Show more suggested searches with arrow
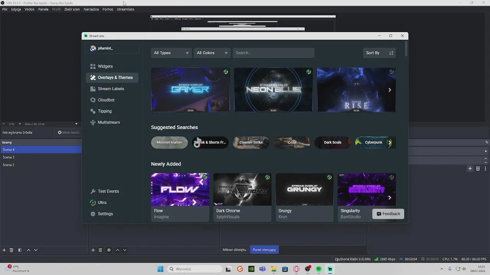The image size is (490, 275). [390, 142]
